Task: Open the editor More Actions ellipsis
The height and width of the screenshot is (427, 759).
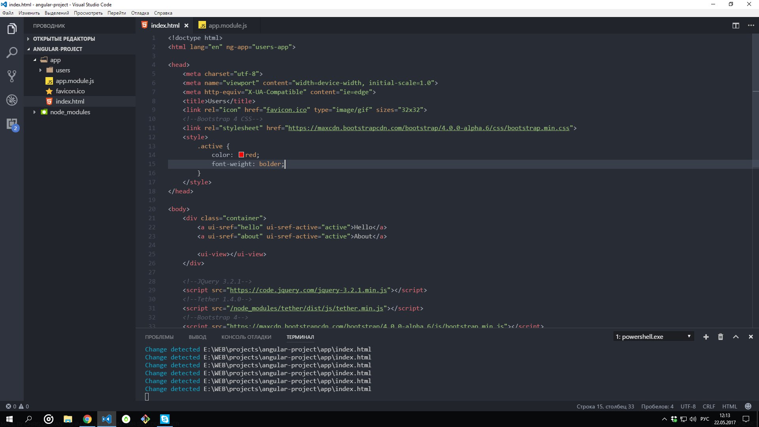Action: [x=751, y=26]
